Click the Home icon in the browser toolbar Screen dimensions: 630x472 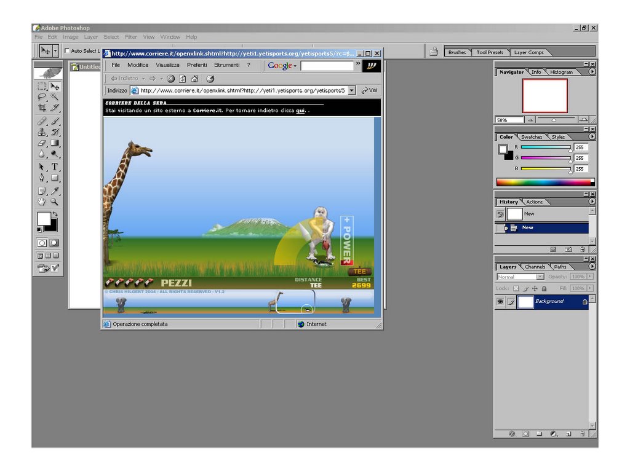click(194, 79)
